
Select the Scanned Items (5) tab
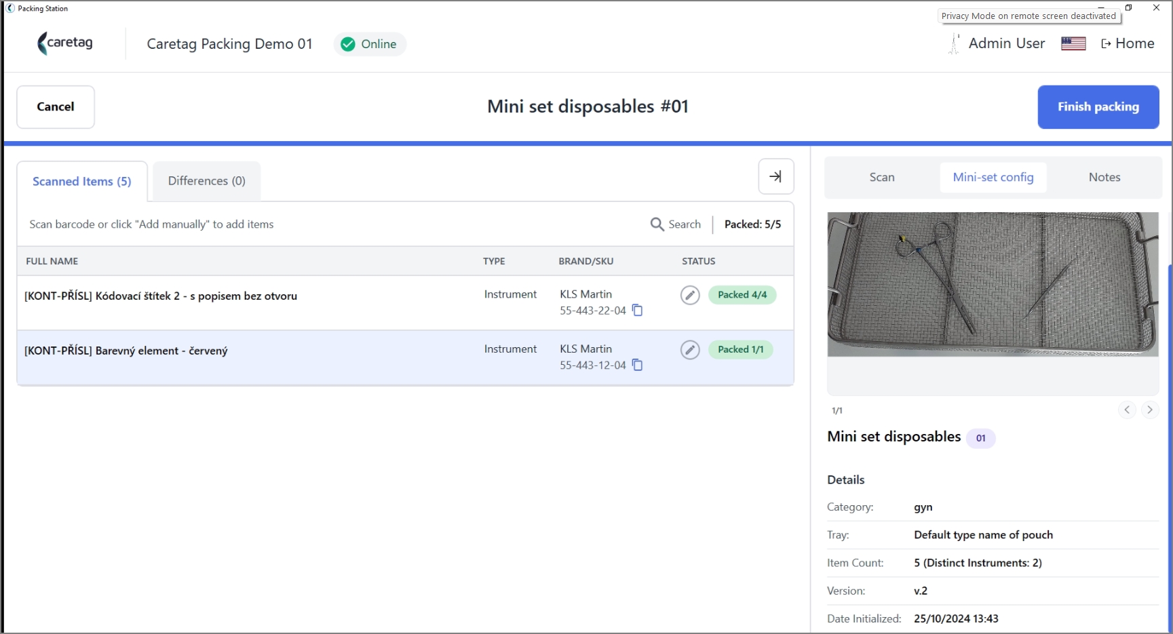(x=82, y=182)
